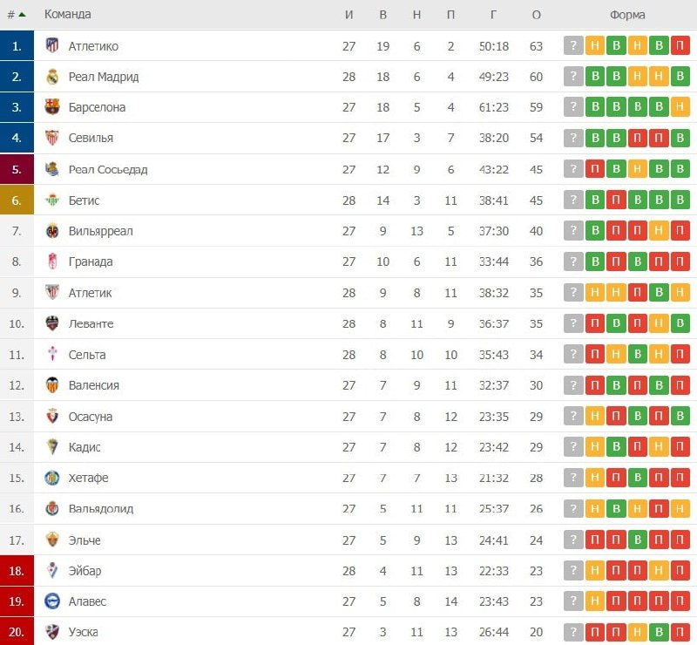Image resolution: width=697 pixels, height=645 pixels.
Task: Click the Команда column header
Action: [x=68, y=15]
